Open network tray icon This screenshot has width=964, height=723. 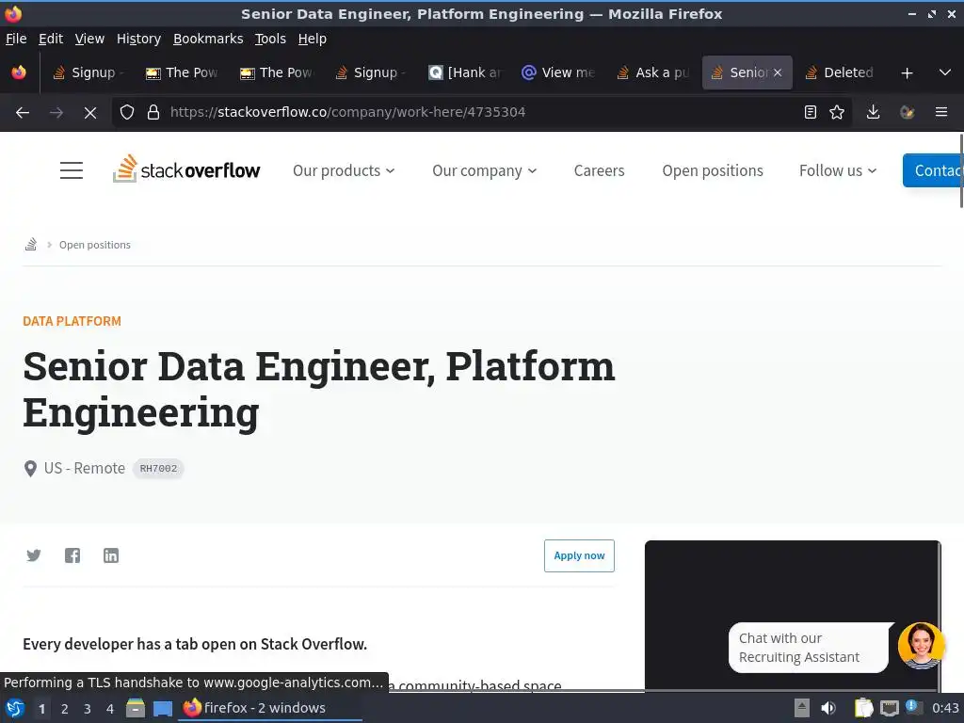point(889,708)
